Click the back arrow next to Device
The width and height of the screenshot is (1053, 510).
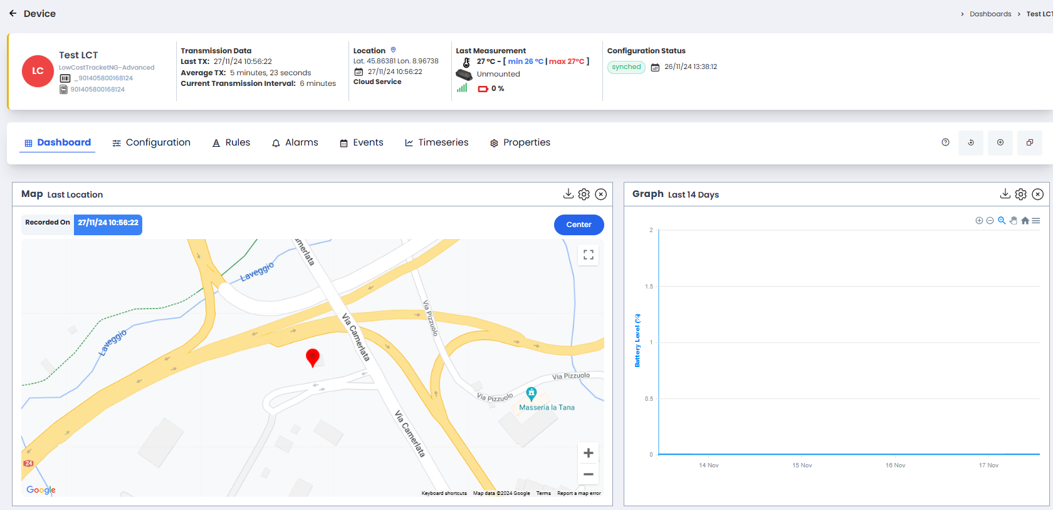[x=13, y=13]
